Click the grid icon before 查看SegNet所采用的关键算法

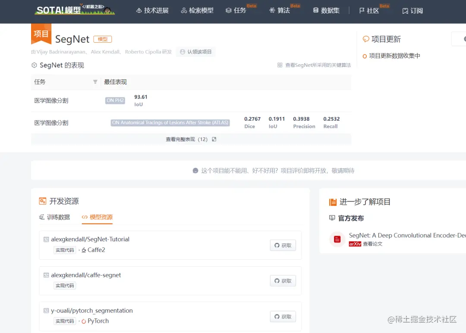pos(280,65)
